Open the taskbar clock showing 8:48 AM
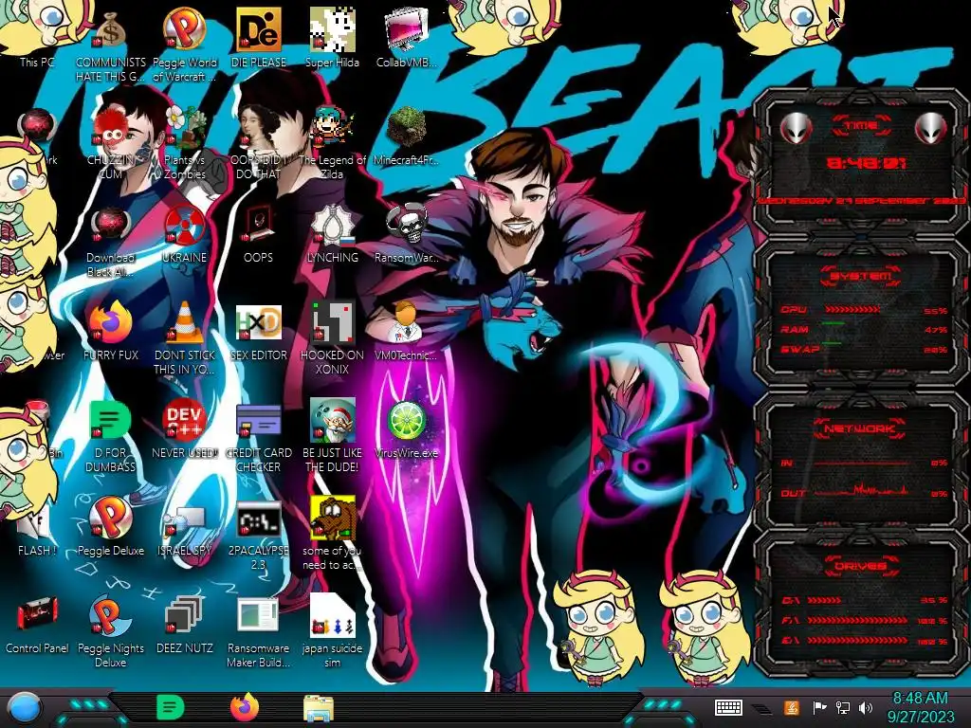This screenshot has height=728, width=971. (x=920, y=707)
